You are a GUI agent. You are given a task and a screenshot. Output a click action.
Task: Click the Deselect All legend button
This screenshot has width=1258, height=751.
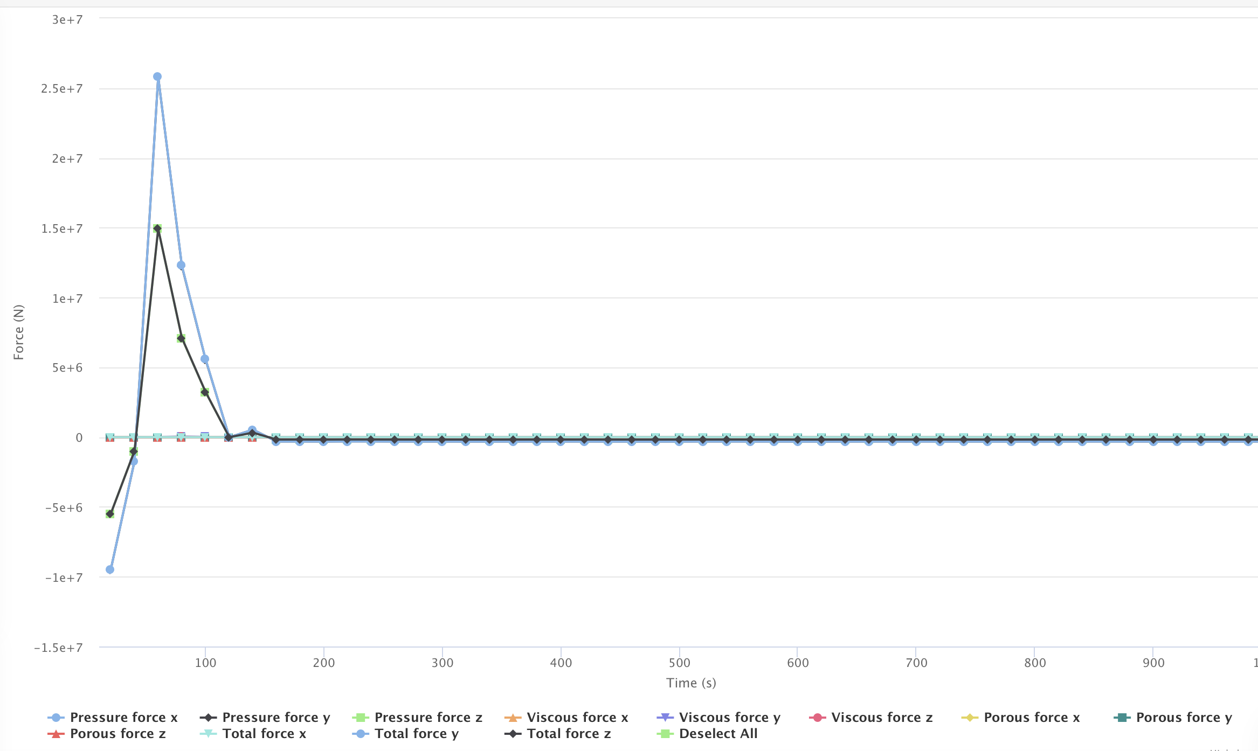click(718, 733)
